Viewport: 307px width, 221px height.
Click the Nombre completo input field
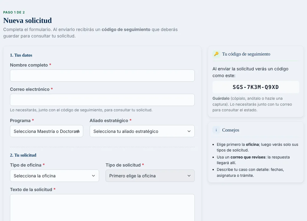pos(102,76)
